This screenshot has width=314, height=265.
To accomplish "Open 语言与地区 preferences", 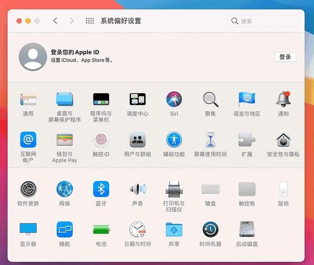I will pos(247,99).
